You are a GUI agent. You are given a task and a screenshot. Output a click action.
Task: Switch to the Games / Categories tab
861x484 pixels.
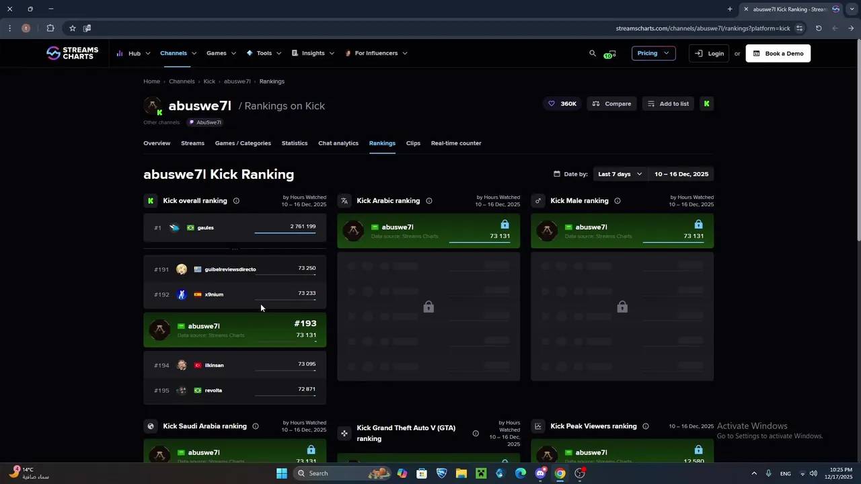click(243, 143)
